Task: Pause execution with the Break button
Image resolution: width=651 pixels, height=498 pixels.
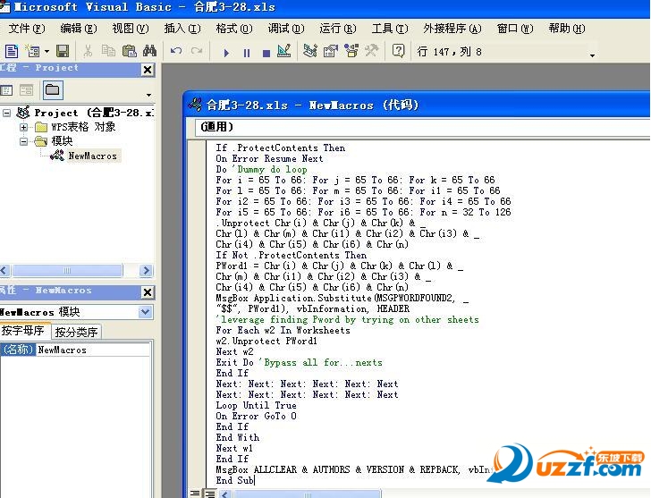Action: [247, 53]
